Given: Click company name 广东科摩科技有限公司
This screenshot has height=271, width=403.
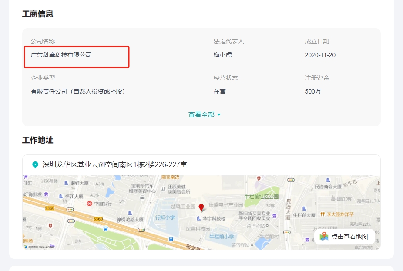Looking at the screenshot, I should click(61, 55).
